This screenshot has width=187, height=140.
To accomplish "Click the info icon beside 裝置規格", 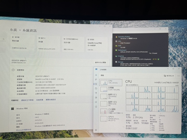I will tap(13, 70).
